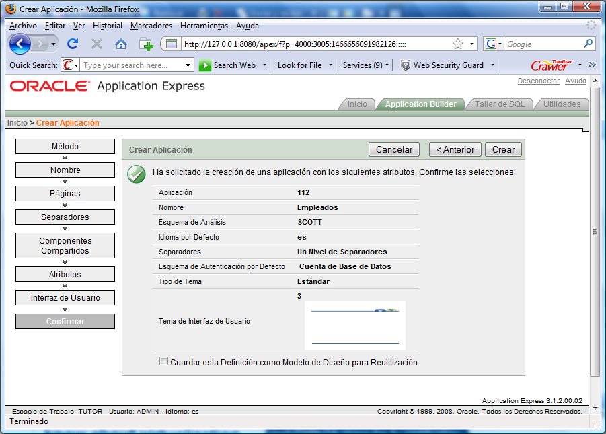The image size is (606, 434).
Task: Open the Crawler Toolbar options dropdown
Action: point(580,65)
